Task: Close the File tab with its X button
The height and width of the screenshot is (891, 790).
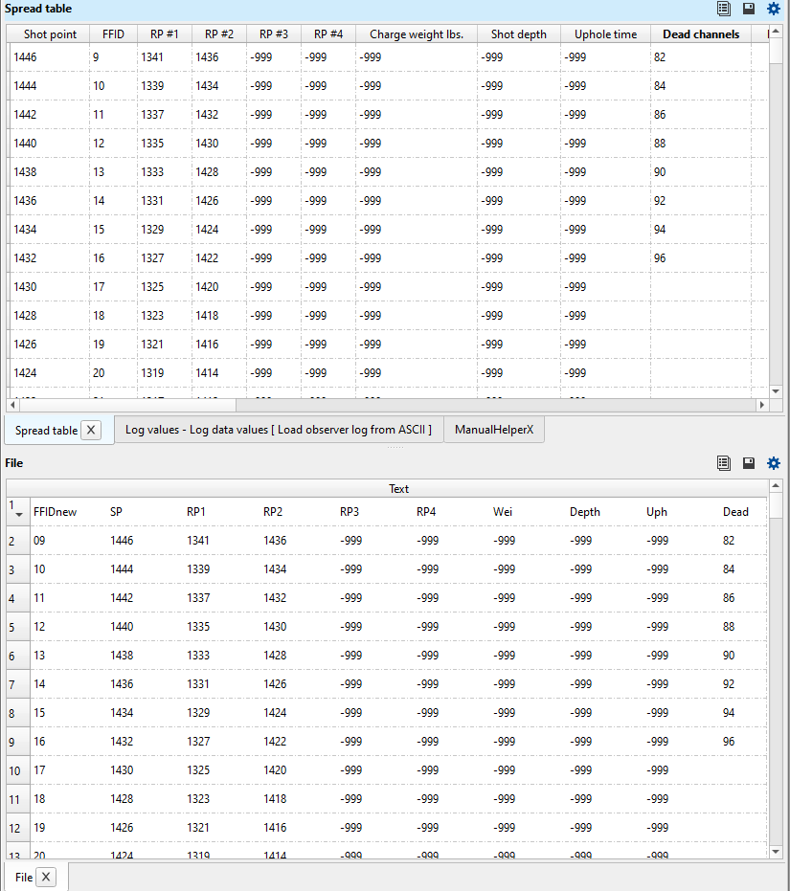Action: click(45, 877)
